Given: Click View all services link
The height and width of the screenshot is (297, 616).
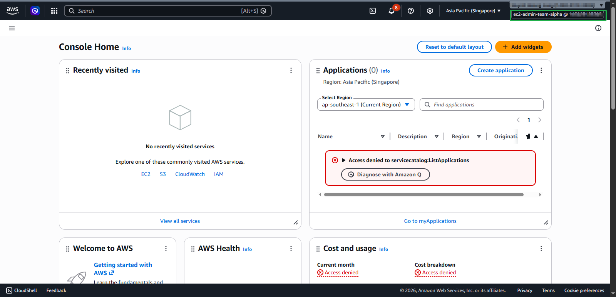Looking at the screenshot, I should (x=180, y=221).
